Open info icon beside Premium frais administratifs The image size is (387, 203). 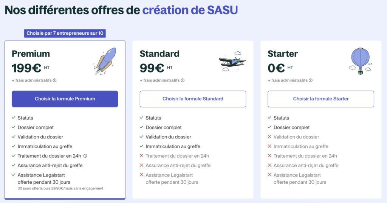[x=55, y=80]
